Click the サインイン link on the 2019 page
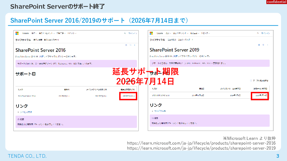 point(265,33)
